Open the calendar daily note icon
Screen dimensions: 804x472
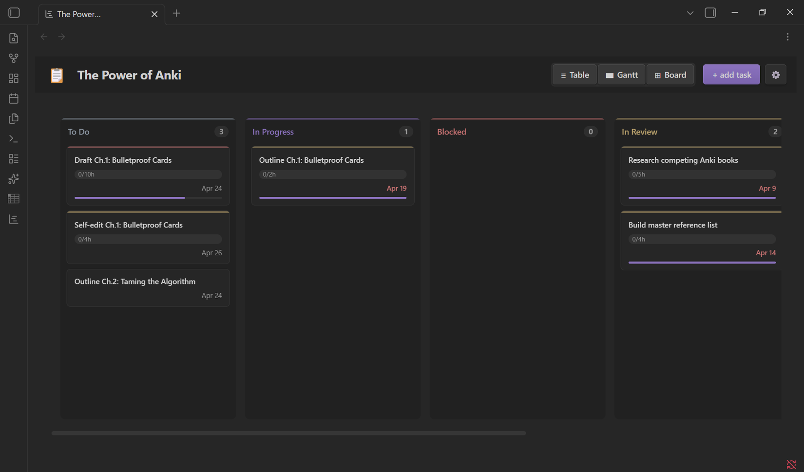(14, 98)
